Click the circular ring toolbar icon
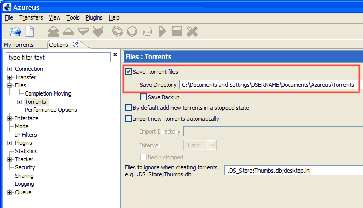 [x=132, y=31]
